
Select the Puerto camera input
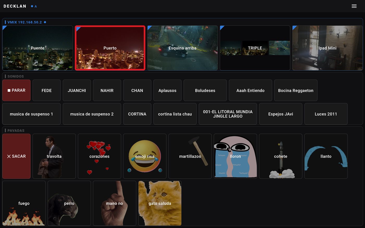(x=110, y=48)
